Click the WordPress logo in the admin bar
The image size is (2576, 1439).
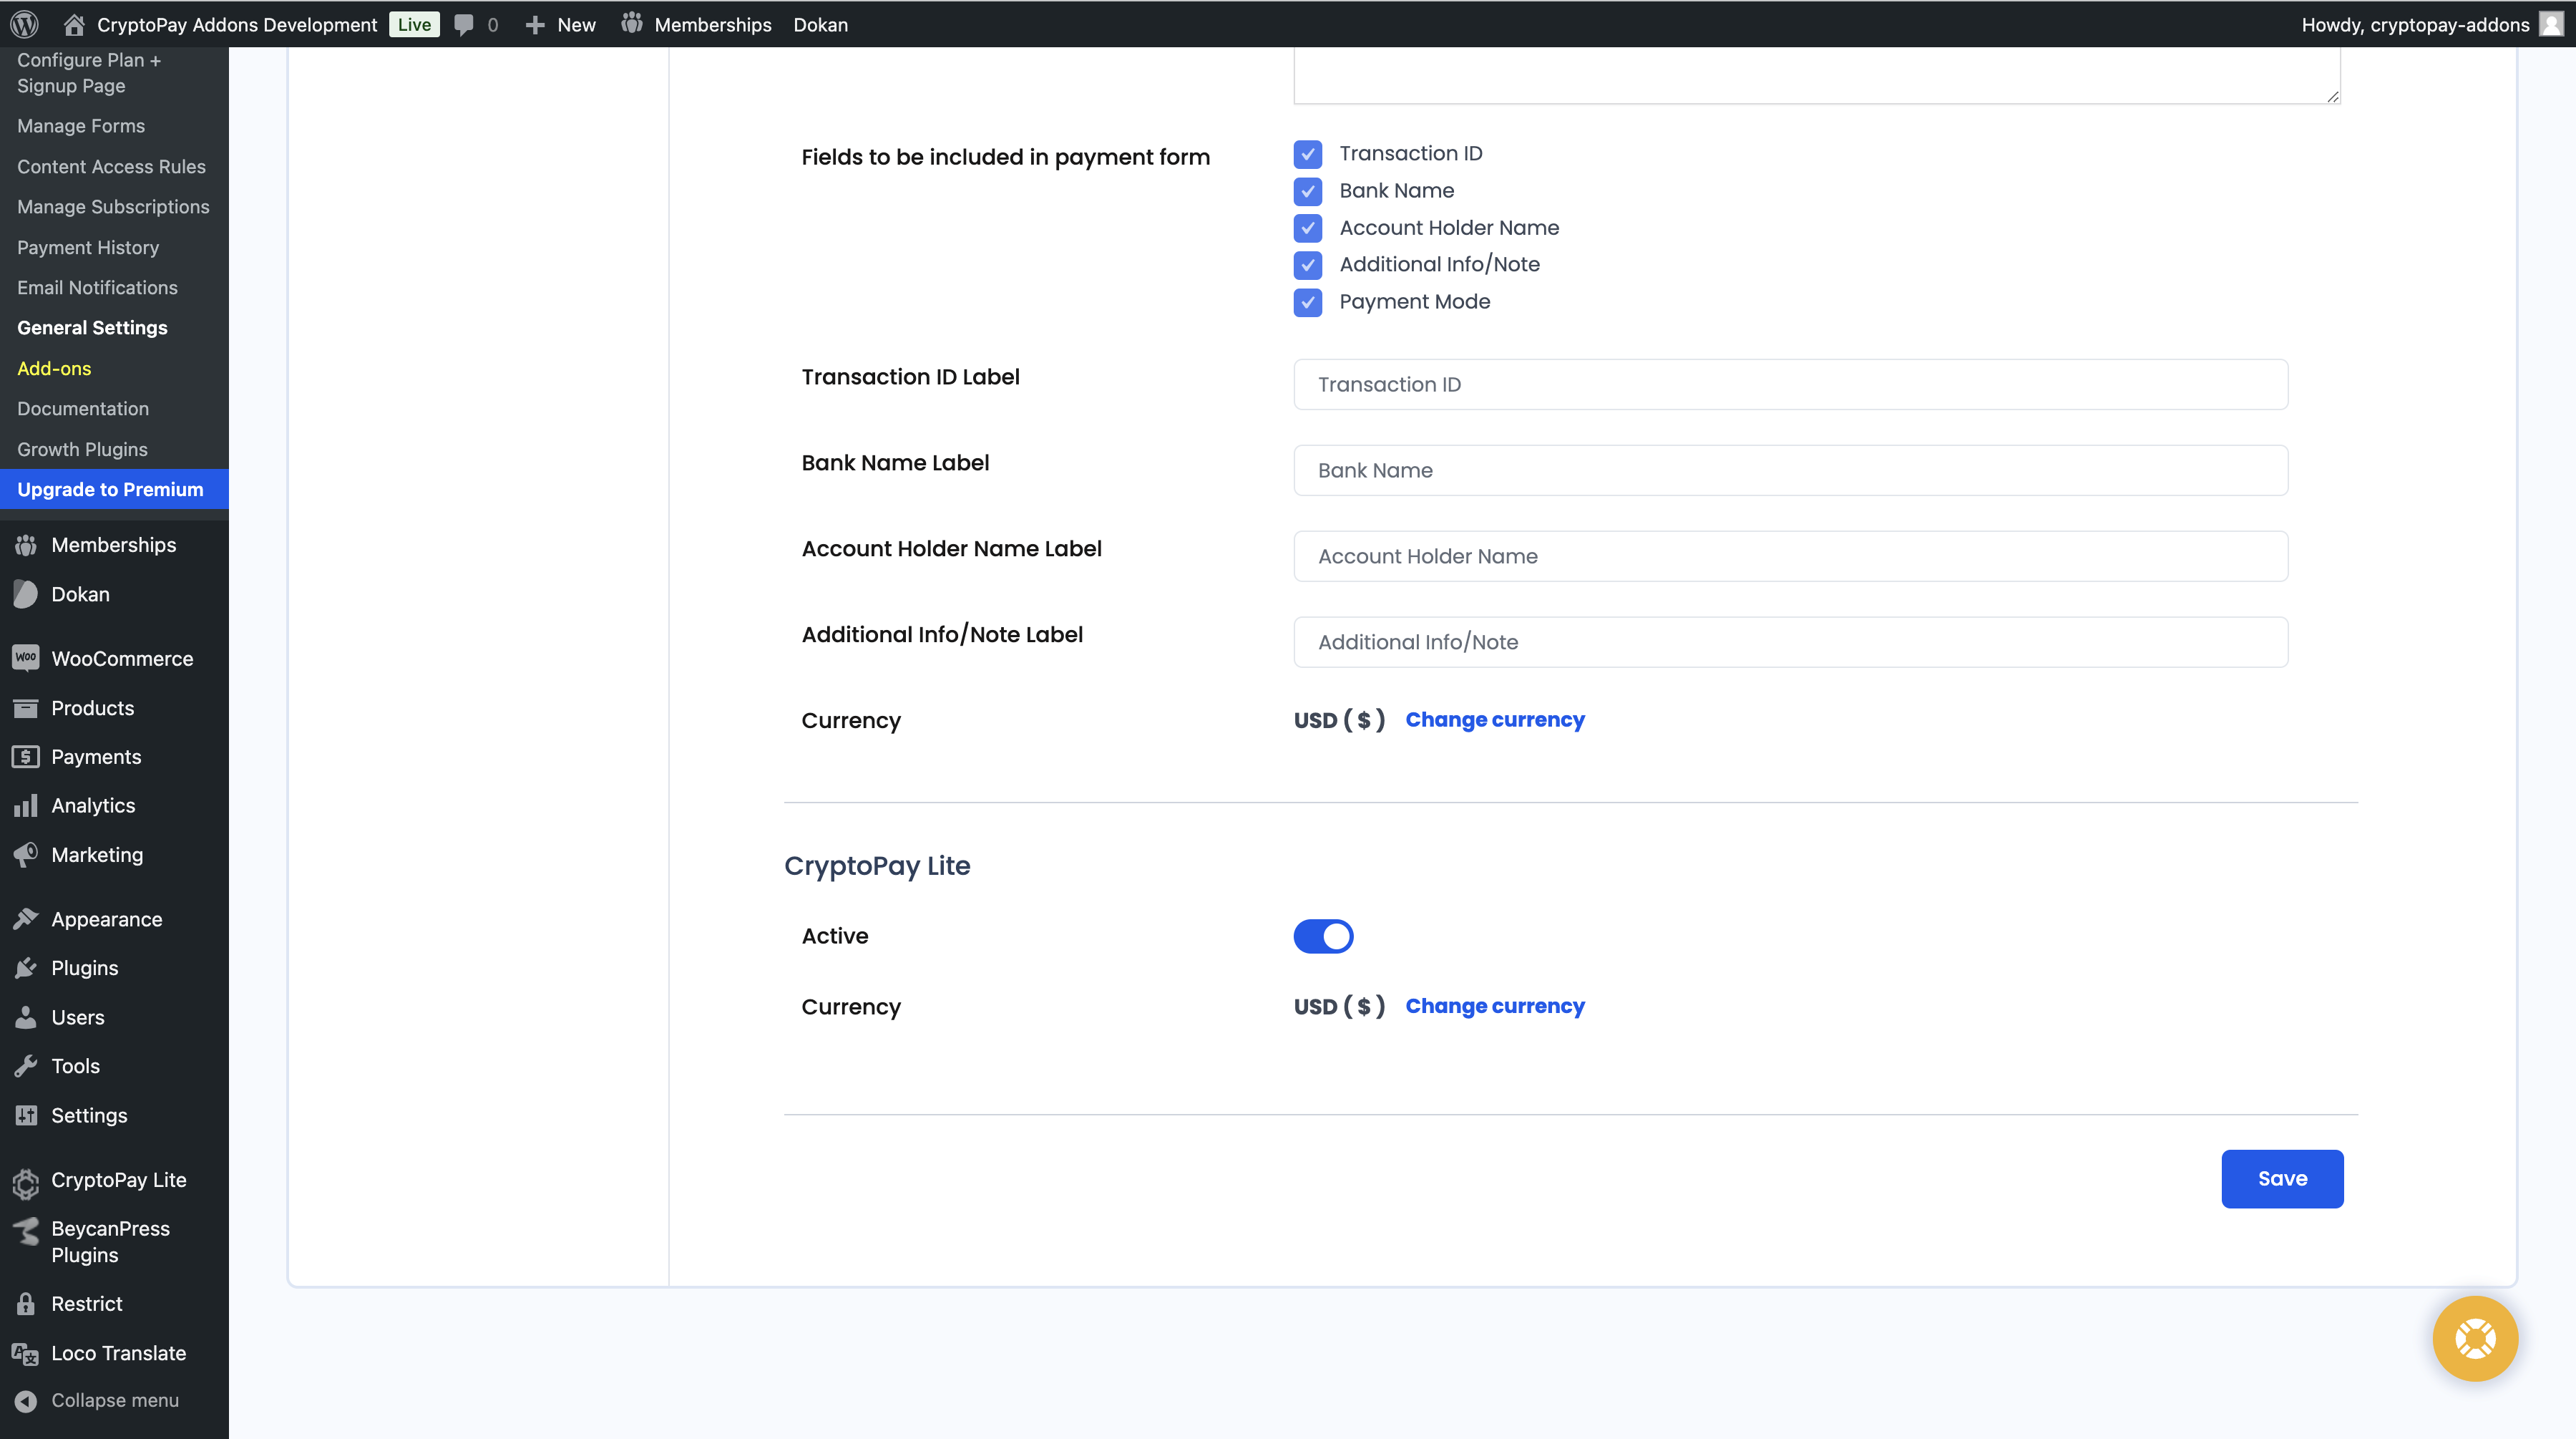(23, 24)
